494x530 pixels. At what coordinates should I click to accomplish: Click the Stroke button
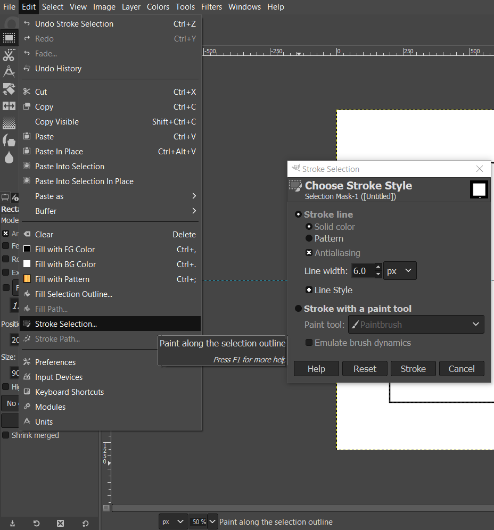413,368
